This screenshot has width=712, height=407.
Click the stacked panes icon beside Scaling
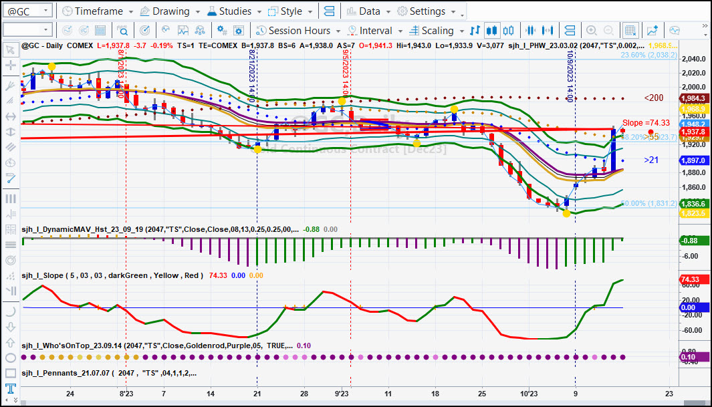click(x=570, y=30)
